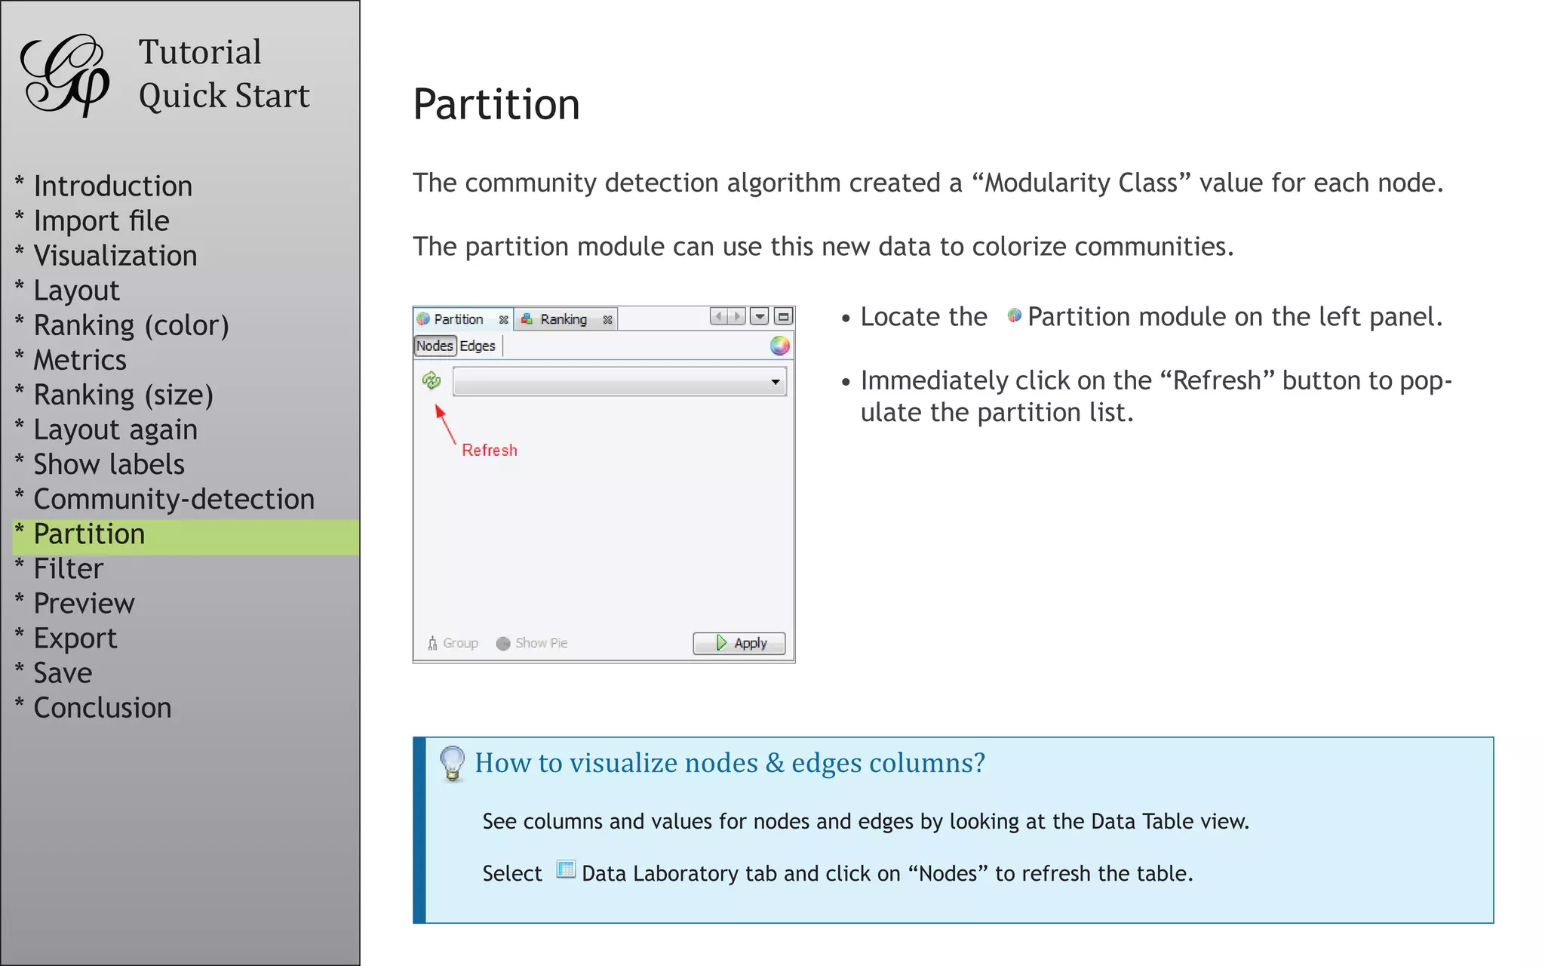The image size is (1545, 966).
Task: Open the tab list dropdown arrow button
Action: (760, 316)
